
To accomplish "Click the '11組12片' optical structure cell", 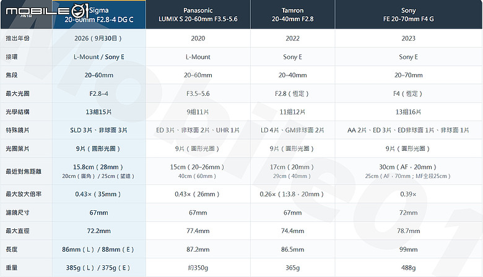I will click(292, 112).
